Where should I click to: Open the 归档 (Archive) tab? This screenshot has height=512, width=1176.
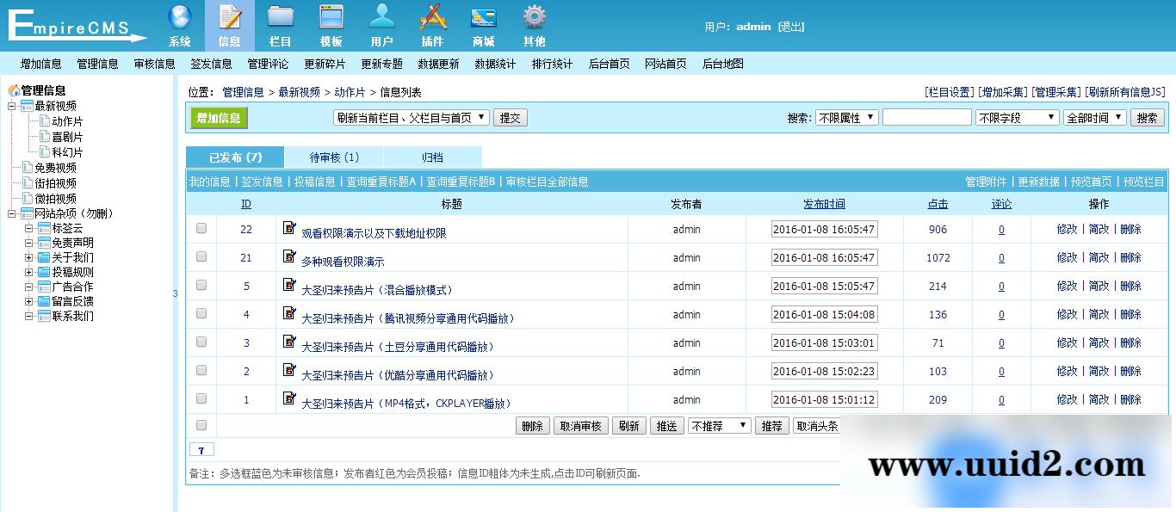click(432, 157)
